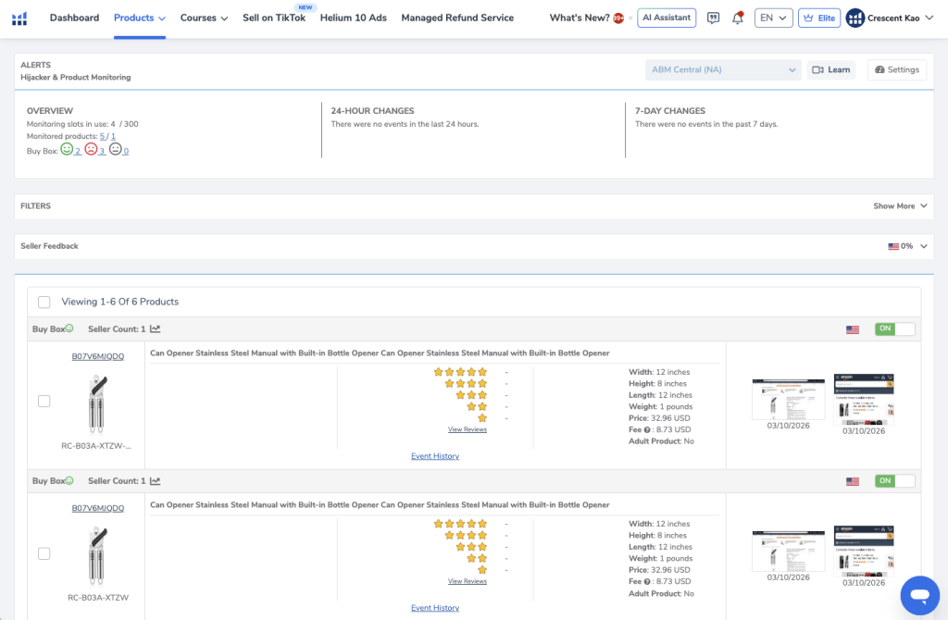Image resolution: width=948 pixels, height=620 pixels.
Task: Toggle off monitoring for the first product
Action: pos(894,329)
